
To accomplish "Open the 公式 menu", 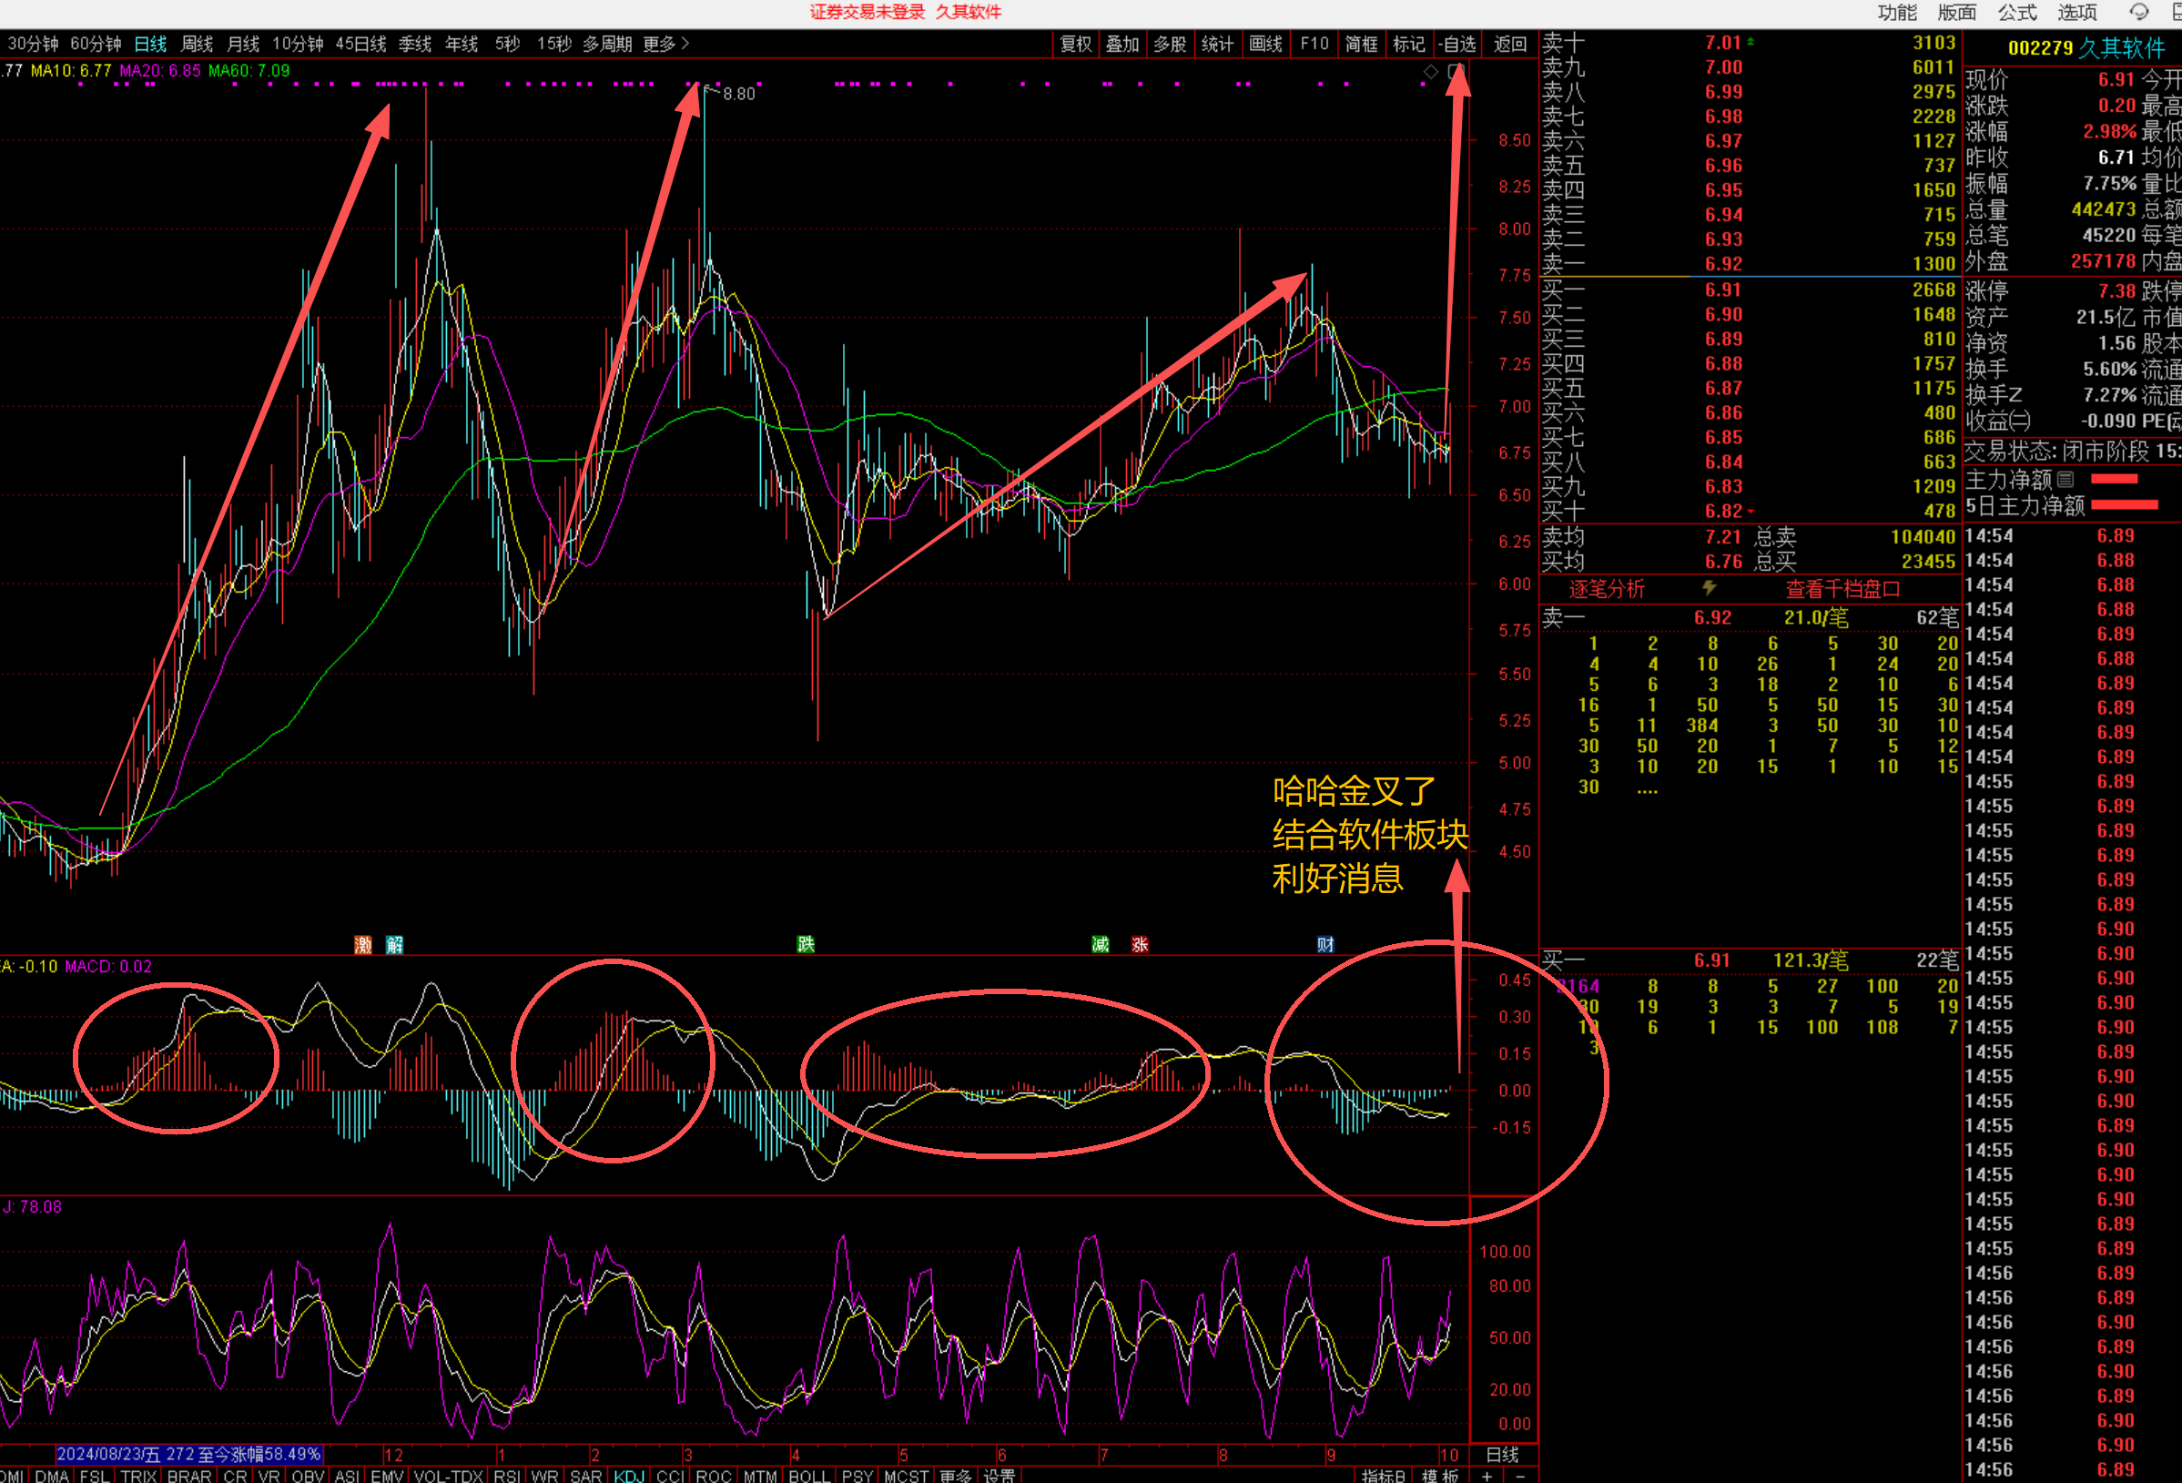I will (x=2016, y=12).
